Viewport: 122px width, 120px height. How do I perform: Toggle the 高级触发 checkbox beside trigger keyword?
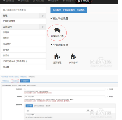click(x=108, y=97)
